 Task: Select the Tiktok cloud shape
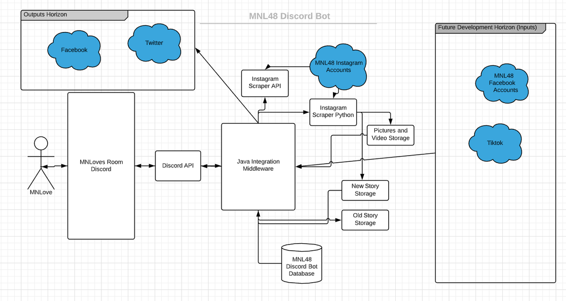(x=495, y=143)
